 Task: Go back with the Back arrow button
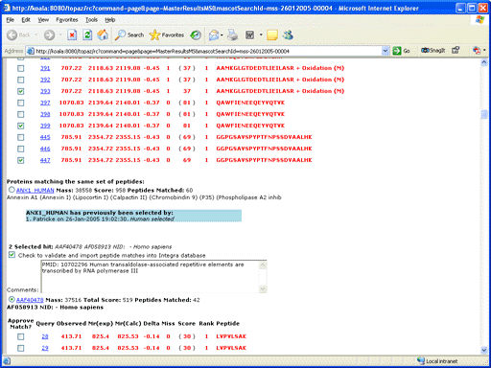pos(12,34)
